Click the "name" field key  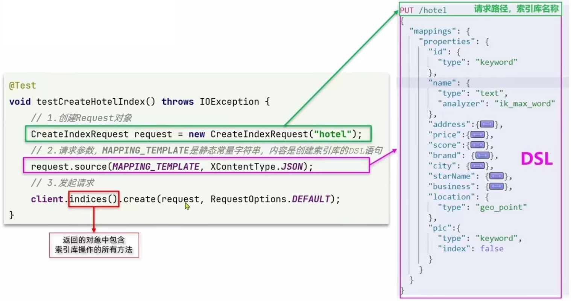[442, 83]
